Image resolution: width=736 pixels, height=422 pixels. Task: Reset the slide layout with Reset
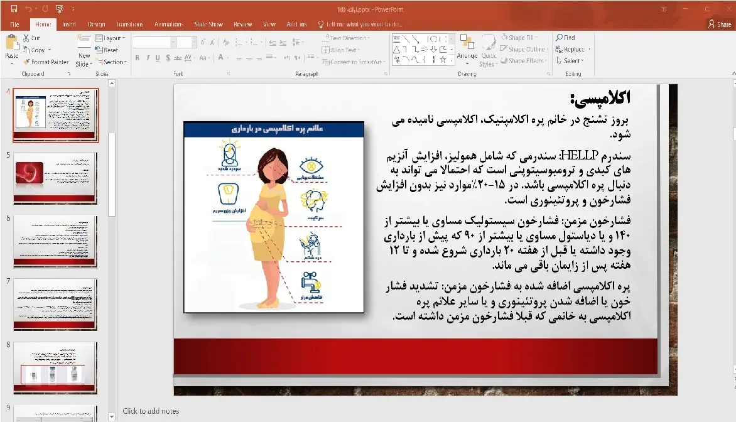(x=107, y=50)
